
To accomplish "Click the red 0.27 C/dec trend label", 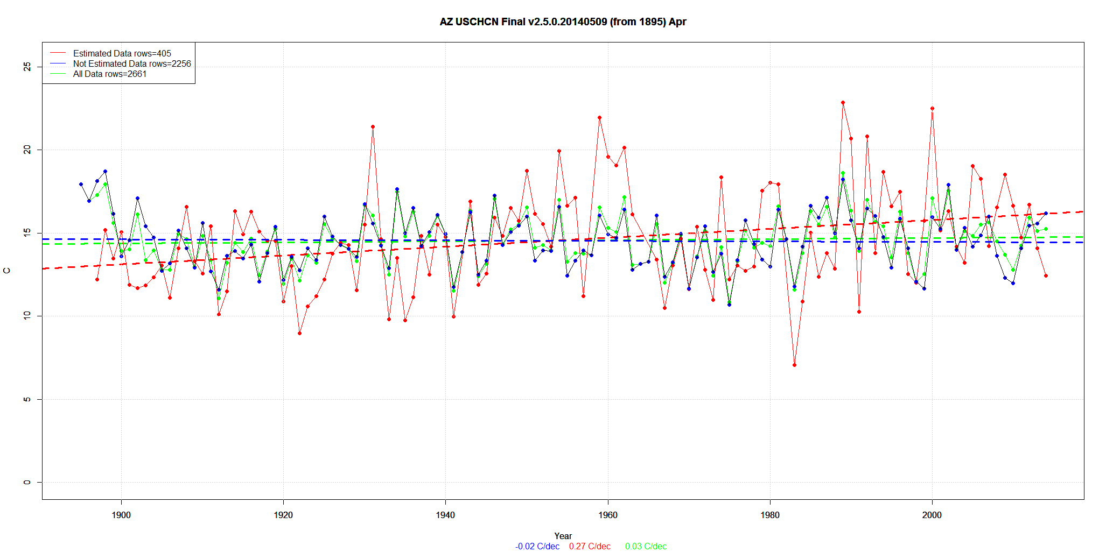I will 590,546.
